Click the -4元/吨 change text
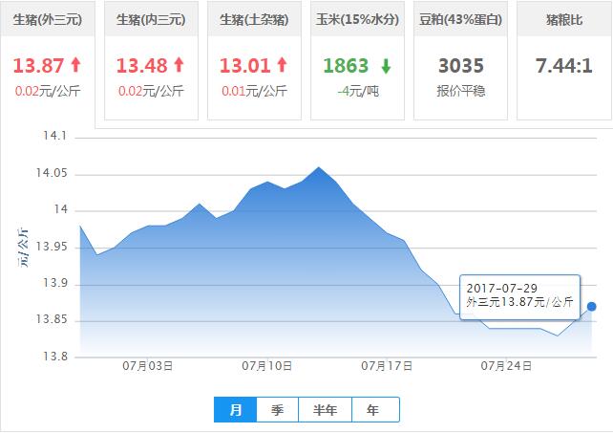 (358, 91)
